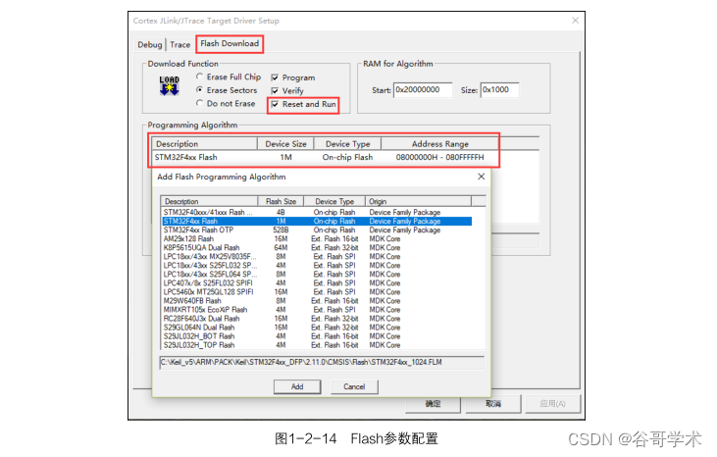
Task: Select the LPC18xx/43xx S25FL032 row
Action: (317, 266)
